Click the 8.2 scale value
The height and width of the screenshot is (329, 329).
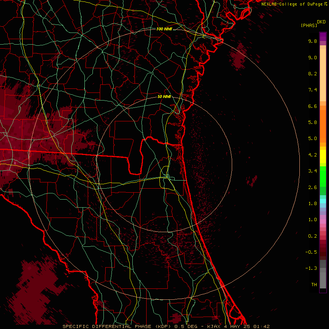(x=313, y=73)
